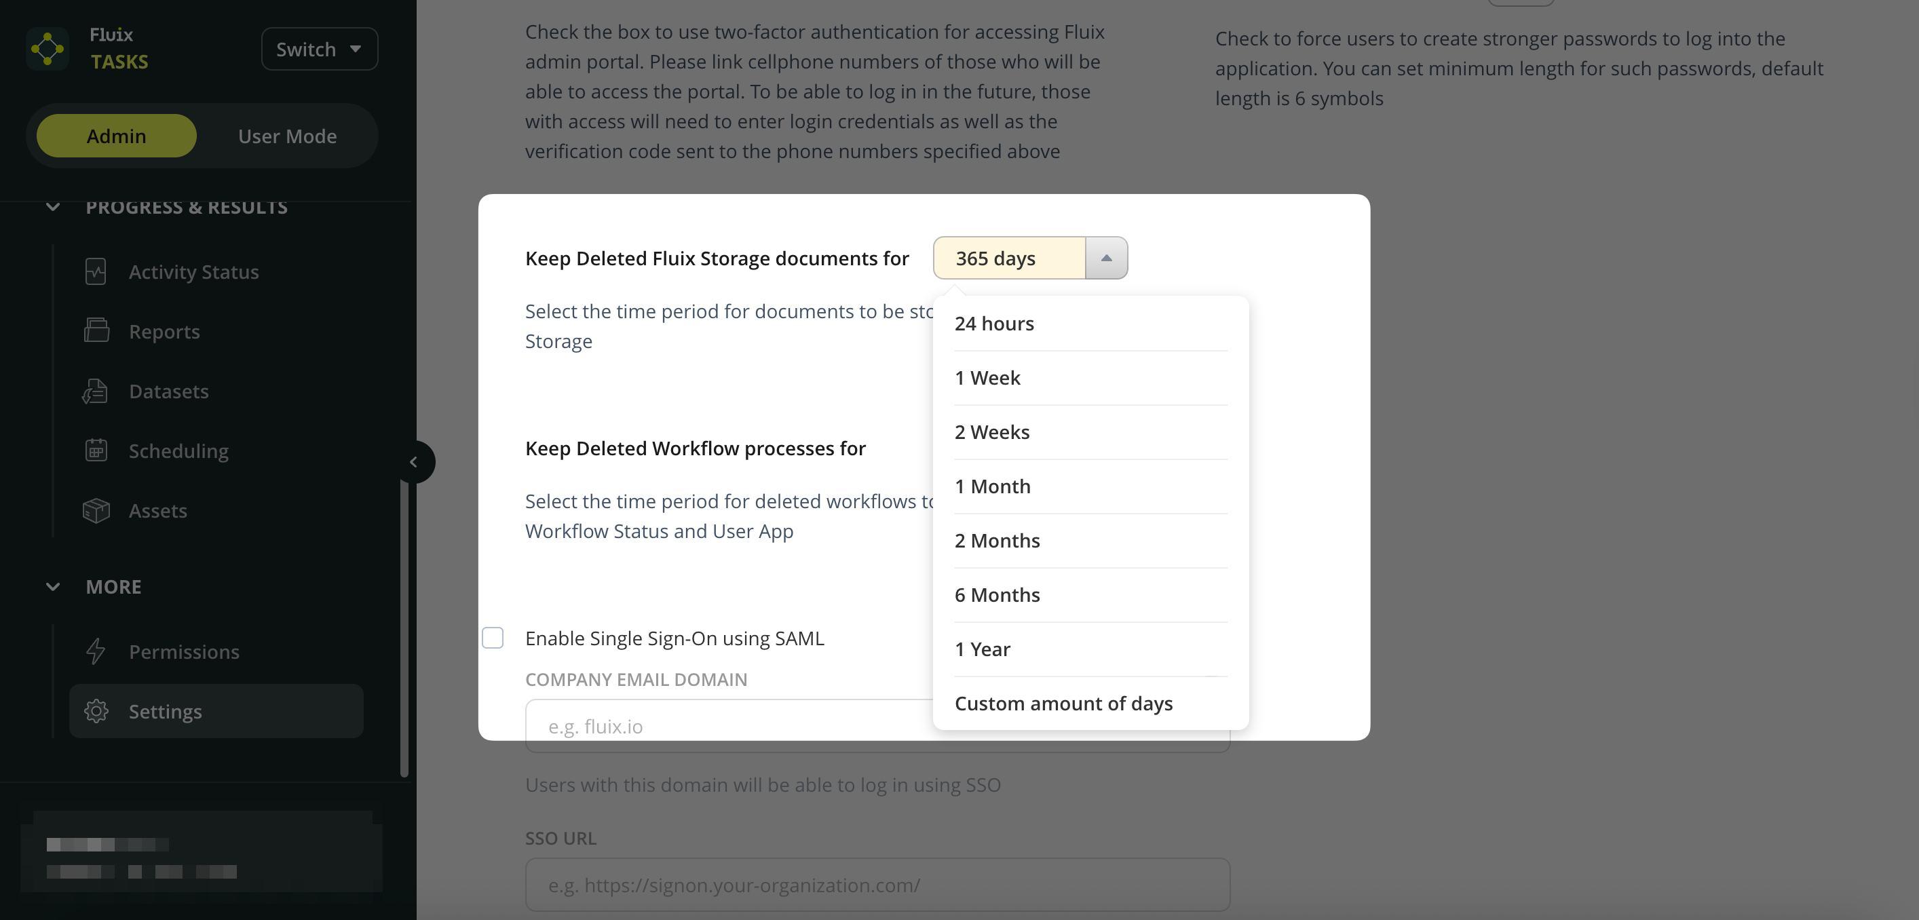Open the Assets box icon

pyautogui.click(x=96, y=510)
